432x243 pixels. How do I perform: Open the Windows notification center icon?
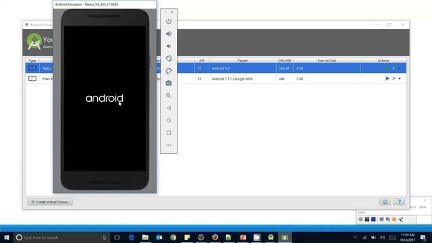[x=423, y=238]
